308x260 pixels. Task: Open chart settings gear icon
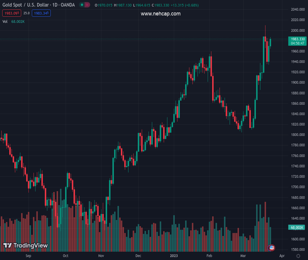click(298, 256)
